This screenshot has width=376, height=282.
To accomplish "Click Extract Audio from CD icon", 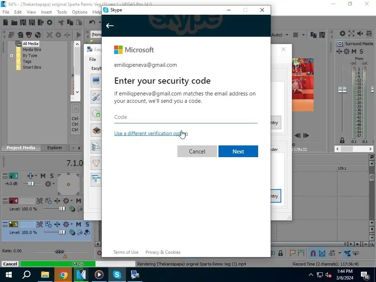I will (x=38, y=35).
